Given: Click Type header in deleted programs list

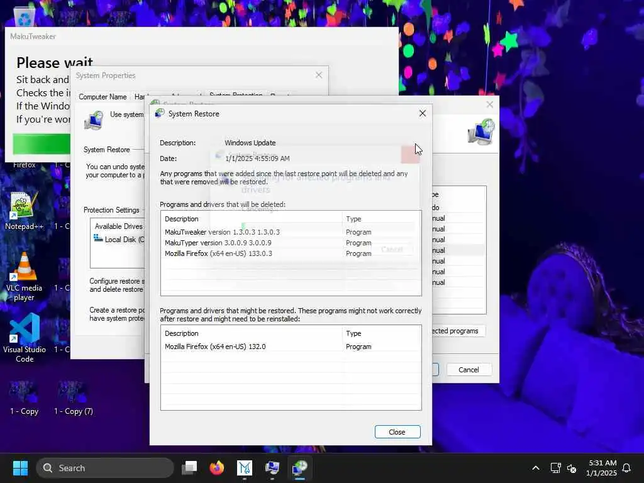Looking at the screenshot, I should [382, 219].
